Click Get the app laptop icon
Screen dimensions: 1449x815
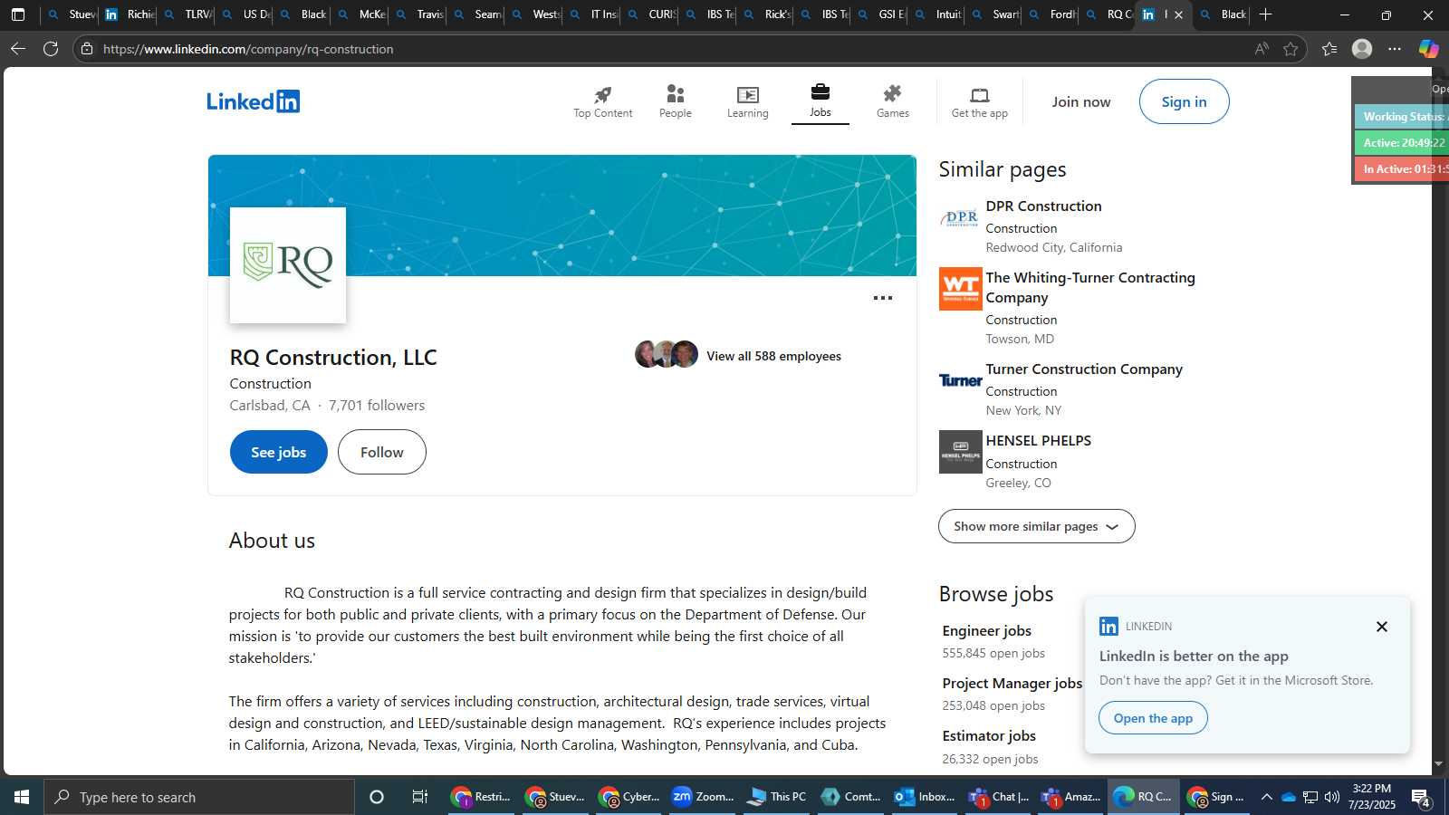tap(979, 94)
